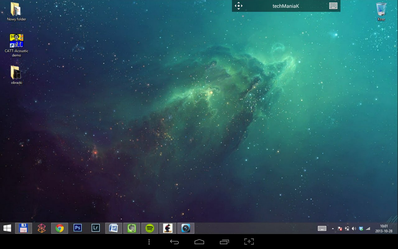The height and width of the screenshot is (249, 398).
Task: Expand hidden system tray icons arrow
Action: click(333, 228)
